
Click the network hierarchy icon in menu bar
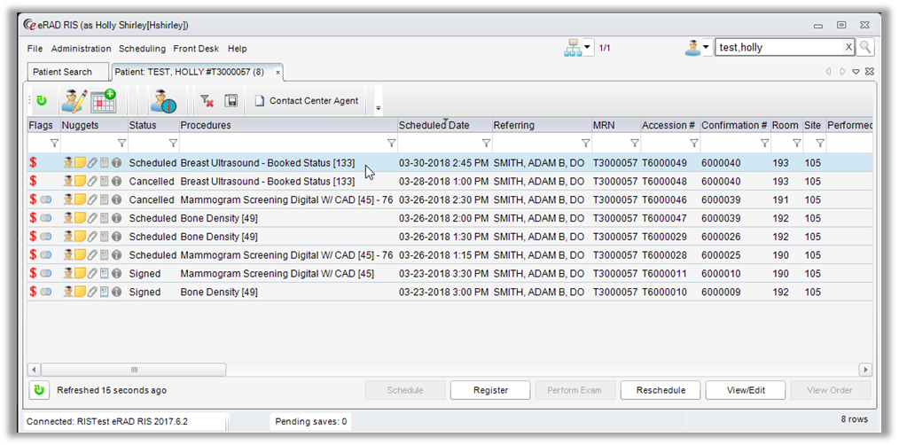coord(572,48)
